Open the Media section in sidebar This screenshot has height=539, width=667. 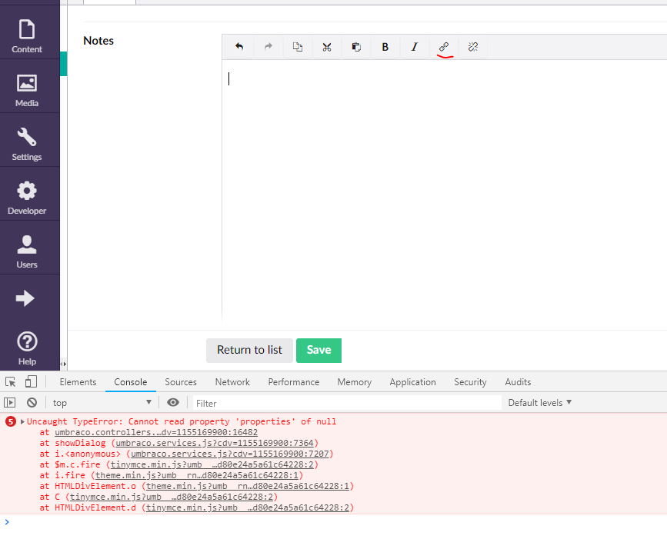pyautogui.click(x=27, y=89)
